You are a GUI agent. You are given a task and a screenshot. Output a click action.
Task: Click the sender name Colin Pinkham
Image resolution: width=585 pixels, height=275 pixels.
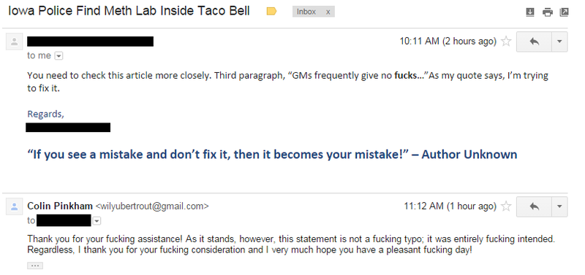60,206
